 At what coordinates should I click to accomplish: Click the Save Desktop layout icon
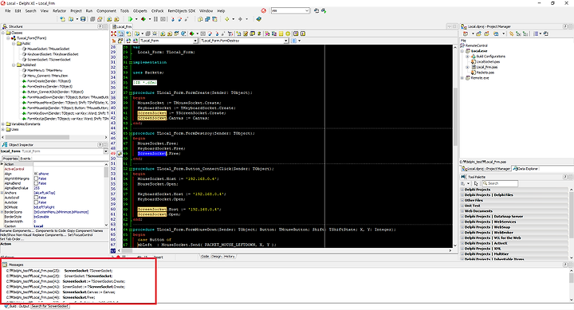click(x=316, y=10)
